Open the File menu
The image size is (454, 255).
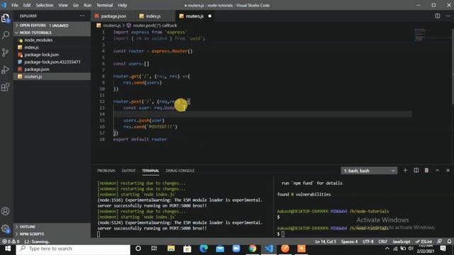[15, 5]
